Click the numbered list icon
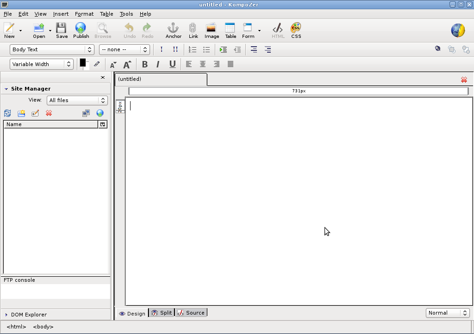Viewport: 474px width, 334px height. pyautogui.click(x=193, y=49)
